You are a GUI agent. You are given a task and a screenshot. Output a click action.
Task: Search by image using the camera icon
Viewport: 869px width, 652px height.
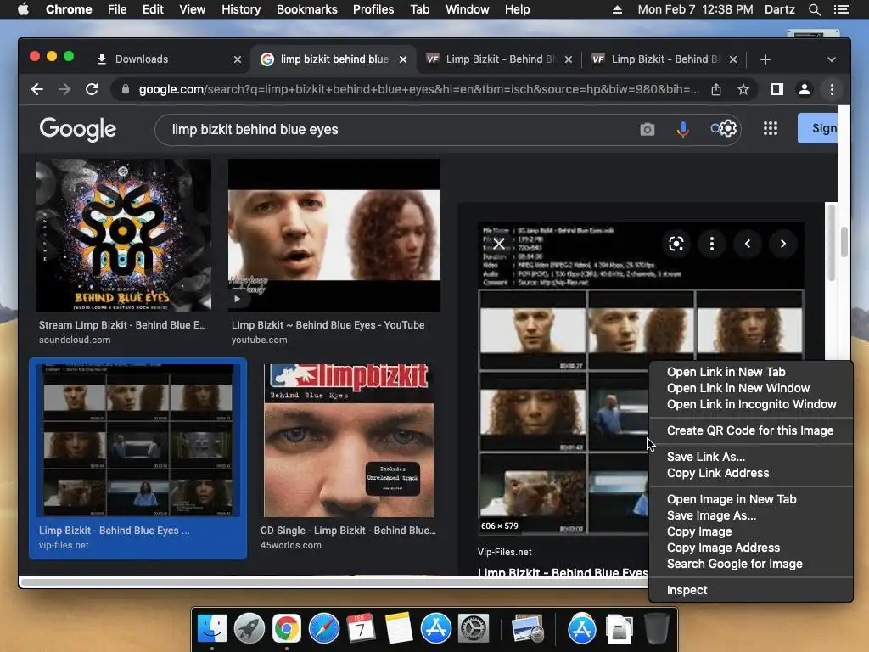click(647, 130)
